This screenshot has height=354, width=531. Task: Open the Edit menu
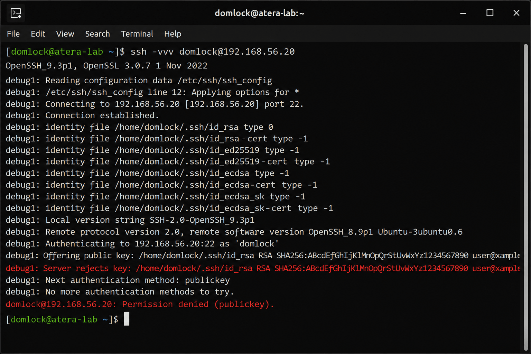pyautogui.click(x=38, y=34)
